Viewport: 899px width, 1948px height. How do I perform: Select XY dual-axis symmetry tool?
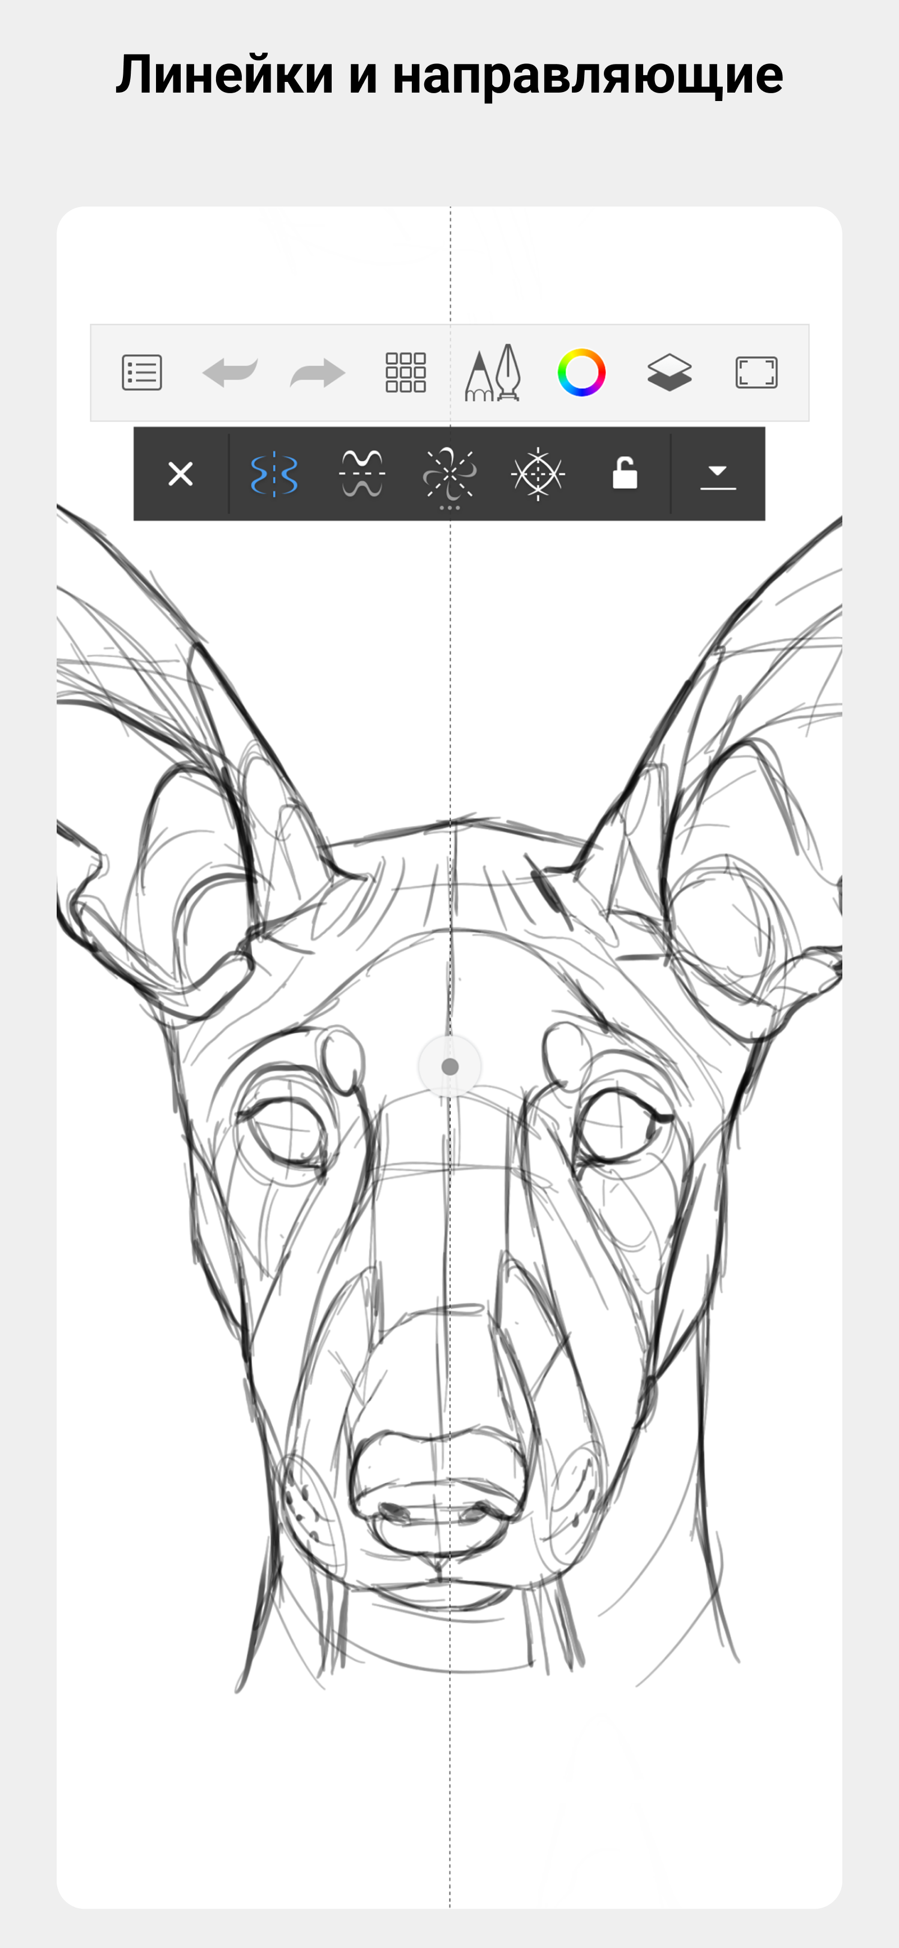tap(538, 474)
